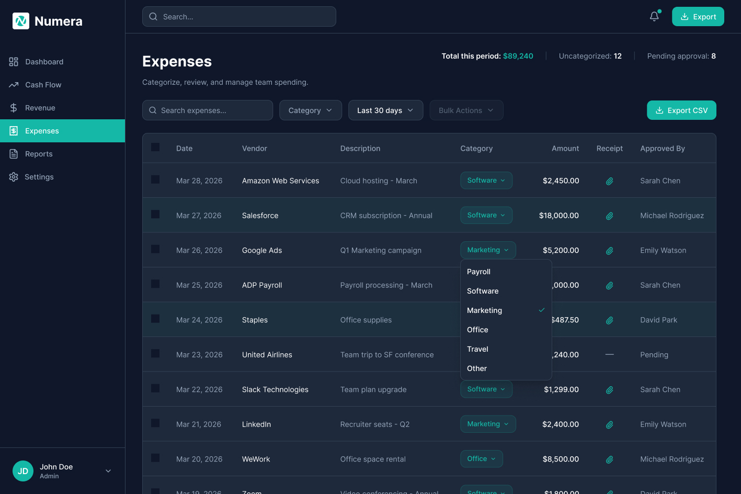The height and width of the screenshot is (494, 741).
Task: Click the Uncategorized: 12 summary
Action: [590, 56]
